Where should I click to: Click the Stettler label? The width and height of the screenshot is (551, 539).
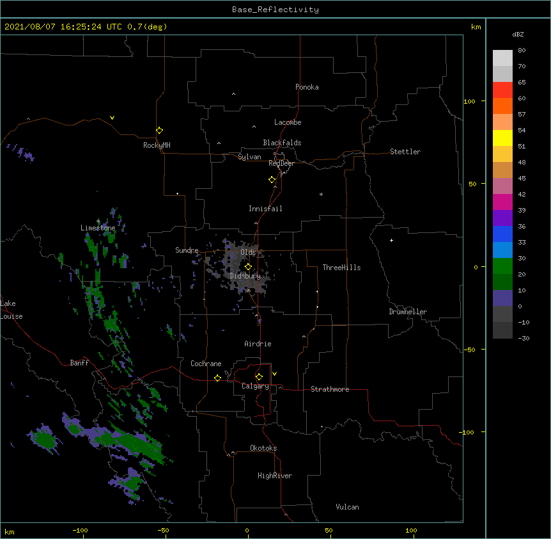(405, 152)
